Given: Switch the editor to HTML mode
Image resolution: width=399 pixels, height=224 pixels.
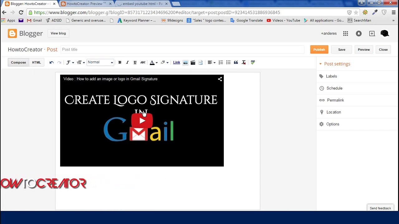Looking at the screenshot, I should [36, 63].
